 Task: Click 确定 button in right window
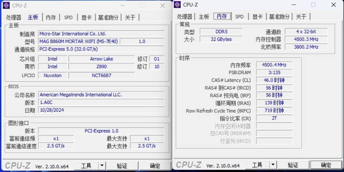326,165
